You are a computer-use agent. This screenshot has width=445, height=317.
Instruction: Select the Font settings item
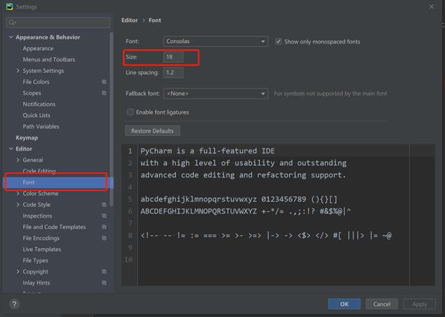[58, 182]
